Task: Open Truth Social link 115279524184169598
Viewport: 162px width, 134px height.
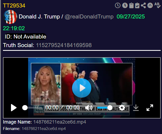Action: 64,45
